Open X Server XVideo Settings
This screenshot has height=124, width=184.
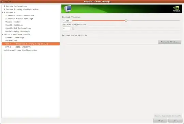19,19
